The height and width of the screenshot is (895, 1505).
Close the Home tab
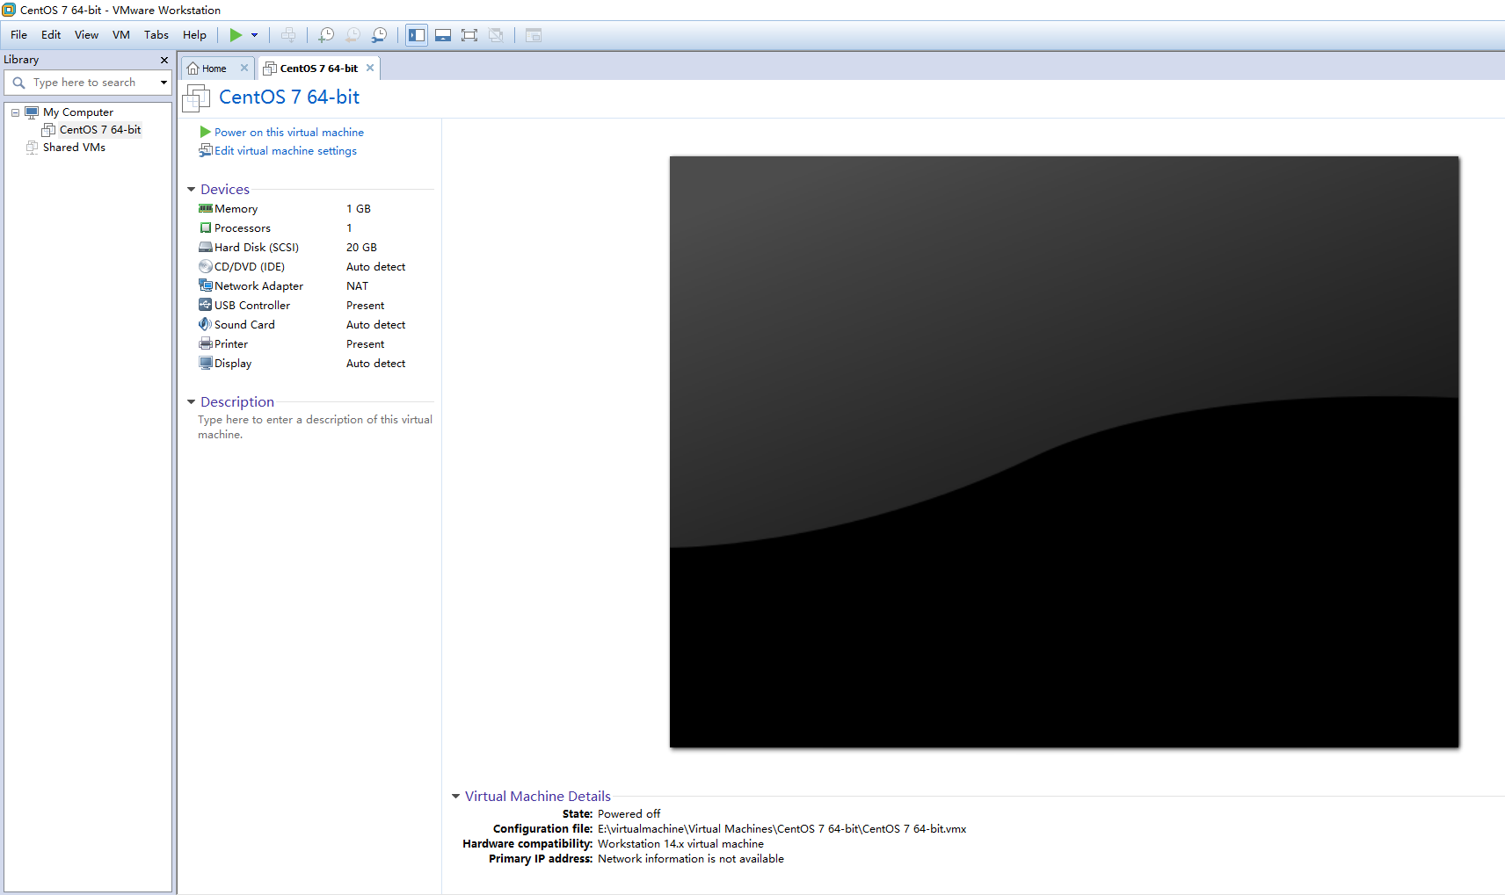(244, 68)
